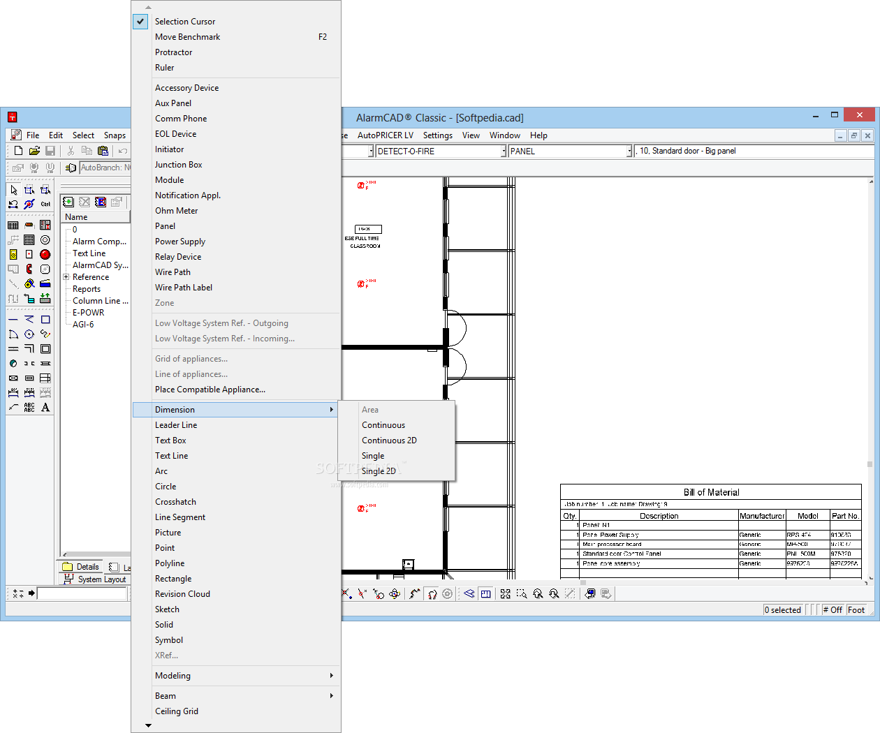Expand the Reference tree node
The width and height of the screenshot is (880, 733).
coord(66,277)
